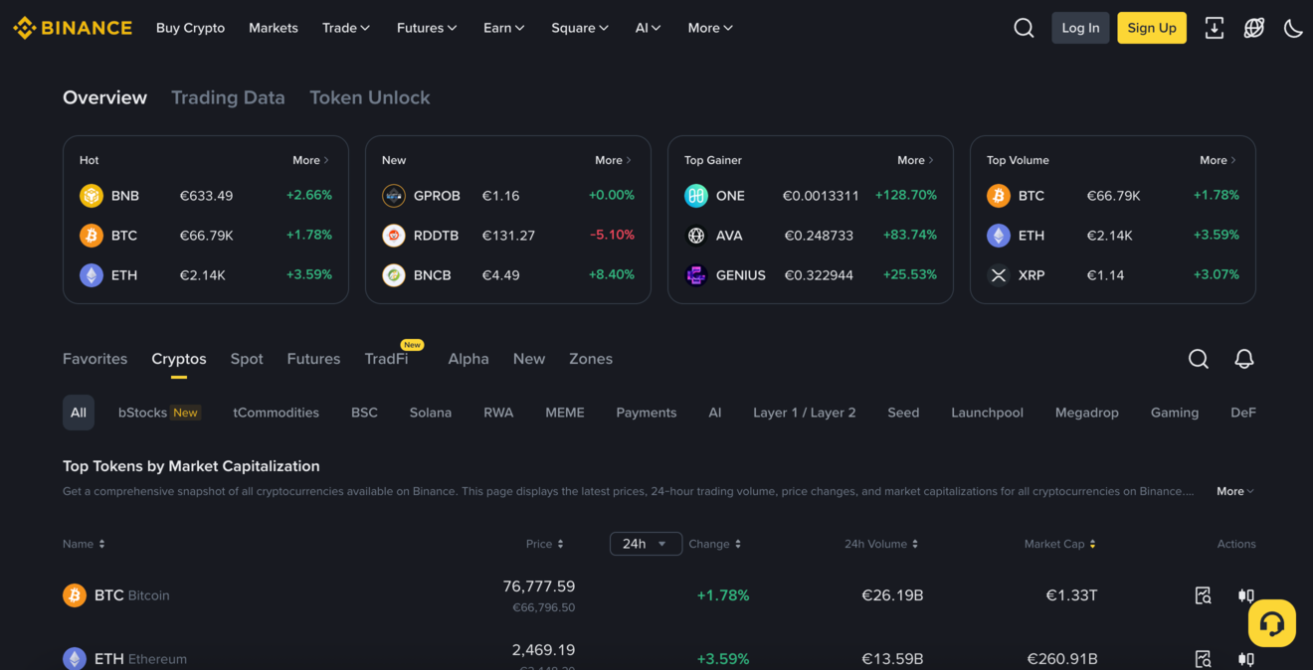This screenshot has width=1313, height=670.
Task: Open More link in Top Volume card
Action: point(1218,160)
